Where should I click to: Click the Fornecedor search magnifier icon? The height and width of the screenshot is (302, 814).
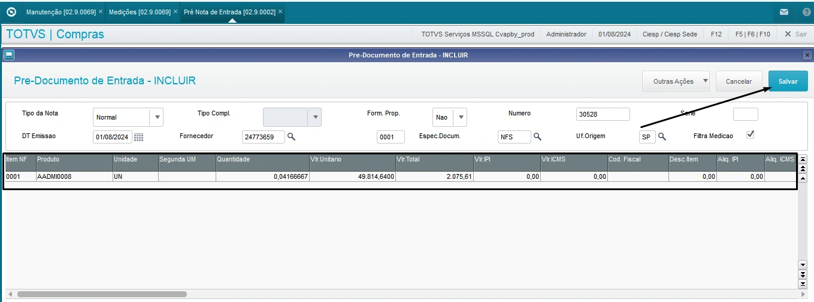coord(291,137)
